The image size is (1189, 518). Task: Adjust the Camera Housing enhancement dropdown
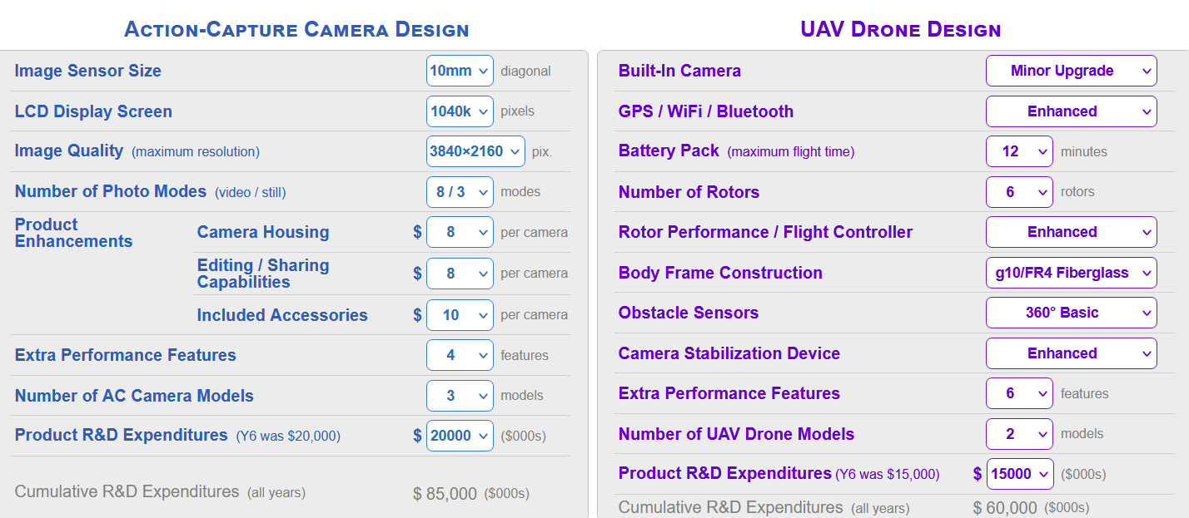tap(460, 232)
